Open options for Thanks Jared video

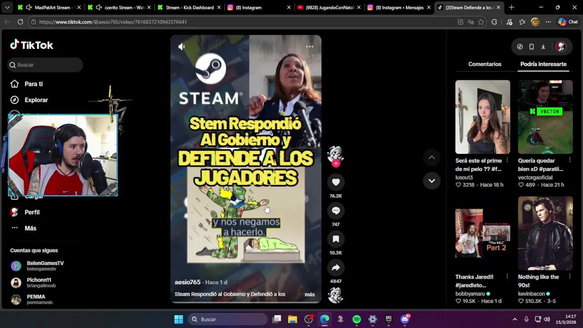507,277
